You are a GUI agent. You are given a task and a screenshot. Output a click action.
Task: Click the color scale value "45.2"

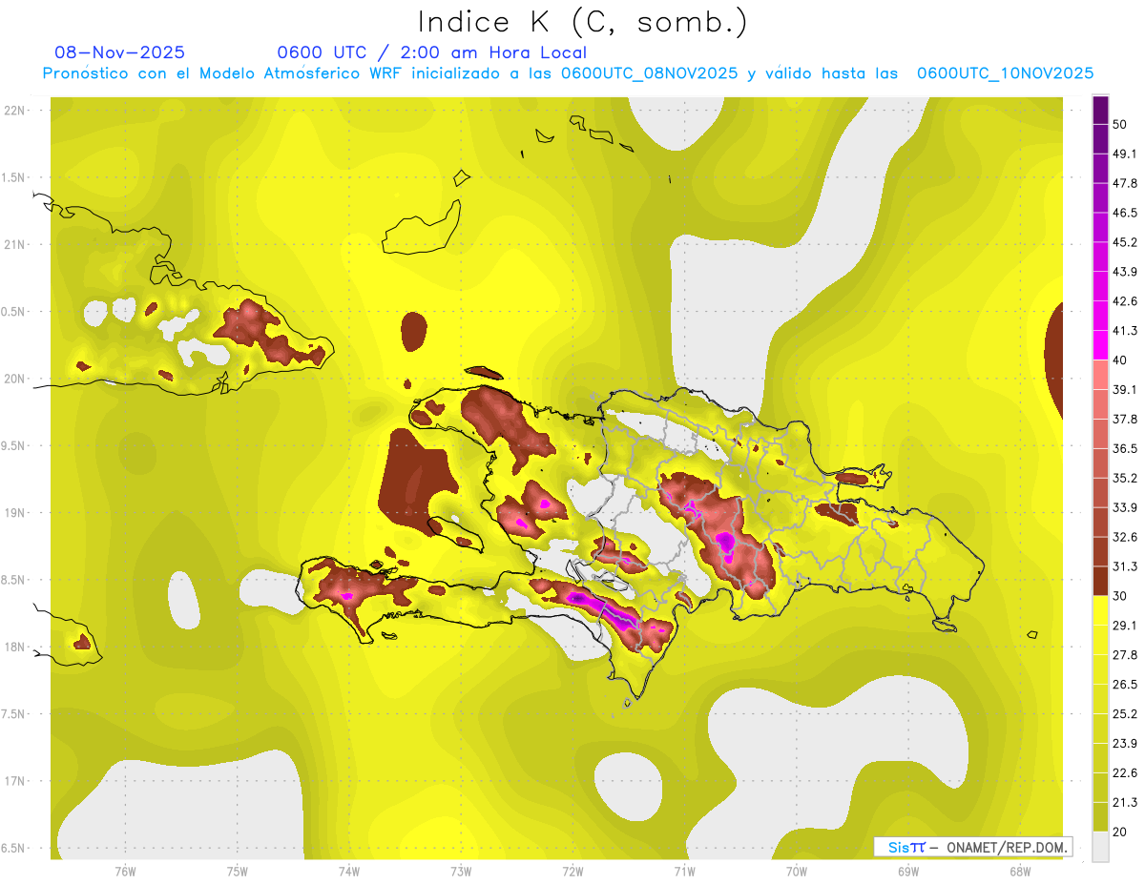point(1125,242)
